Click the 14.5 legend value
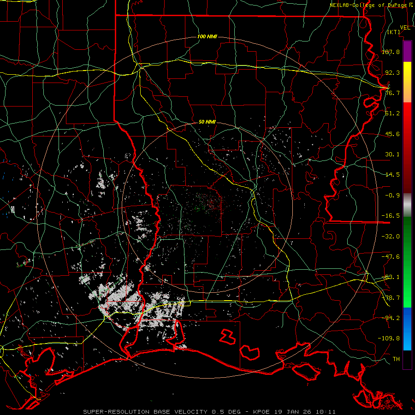The image size is (415, 415). [392, 175]
